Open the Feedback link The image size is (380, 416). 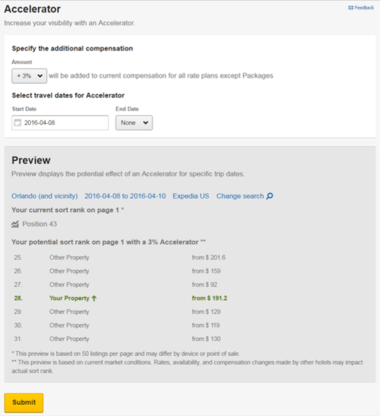pyautogui.click(x=361, y=8)
